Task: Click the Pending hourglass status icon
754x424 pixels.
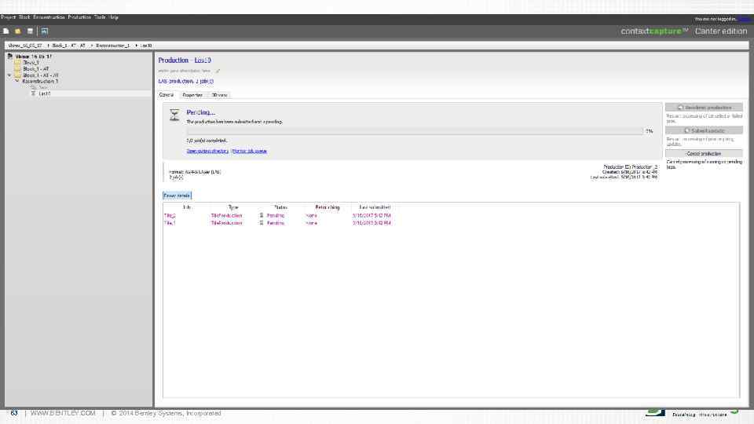Action: point(174,115)
